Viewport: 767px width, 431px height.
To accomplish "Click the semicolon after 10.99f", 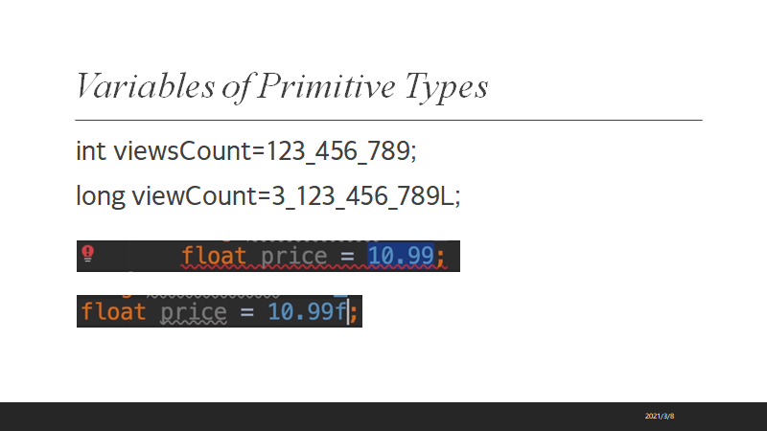I will [x=356, y=311].
